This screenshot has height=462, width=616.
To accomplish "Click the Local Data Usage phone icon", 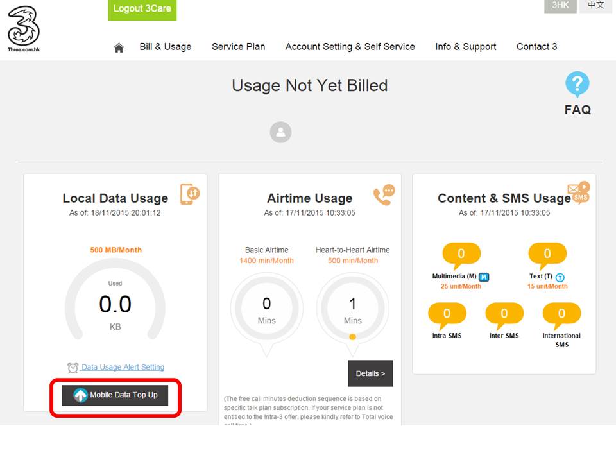I will (190, 194).
